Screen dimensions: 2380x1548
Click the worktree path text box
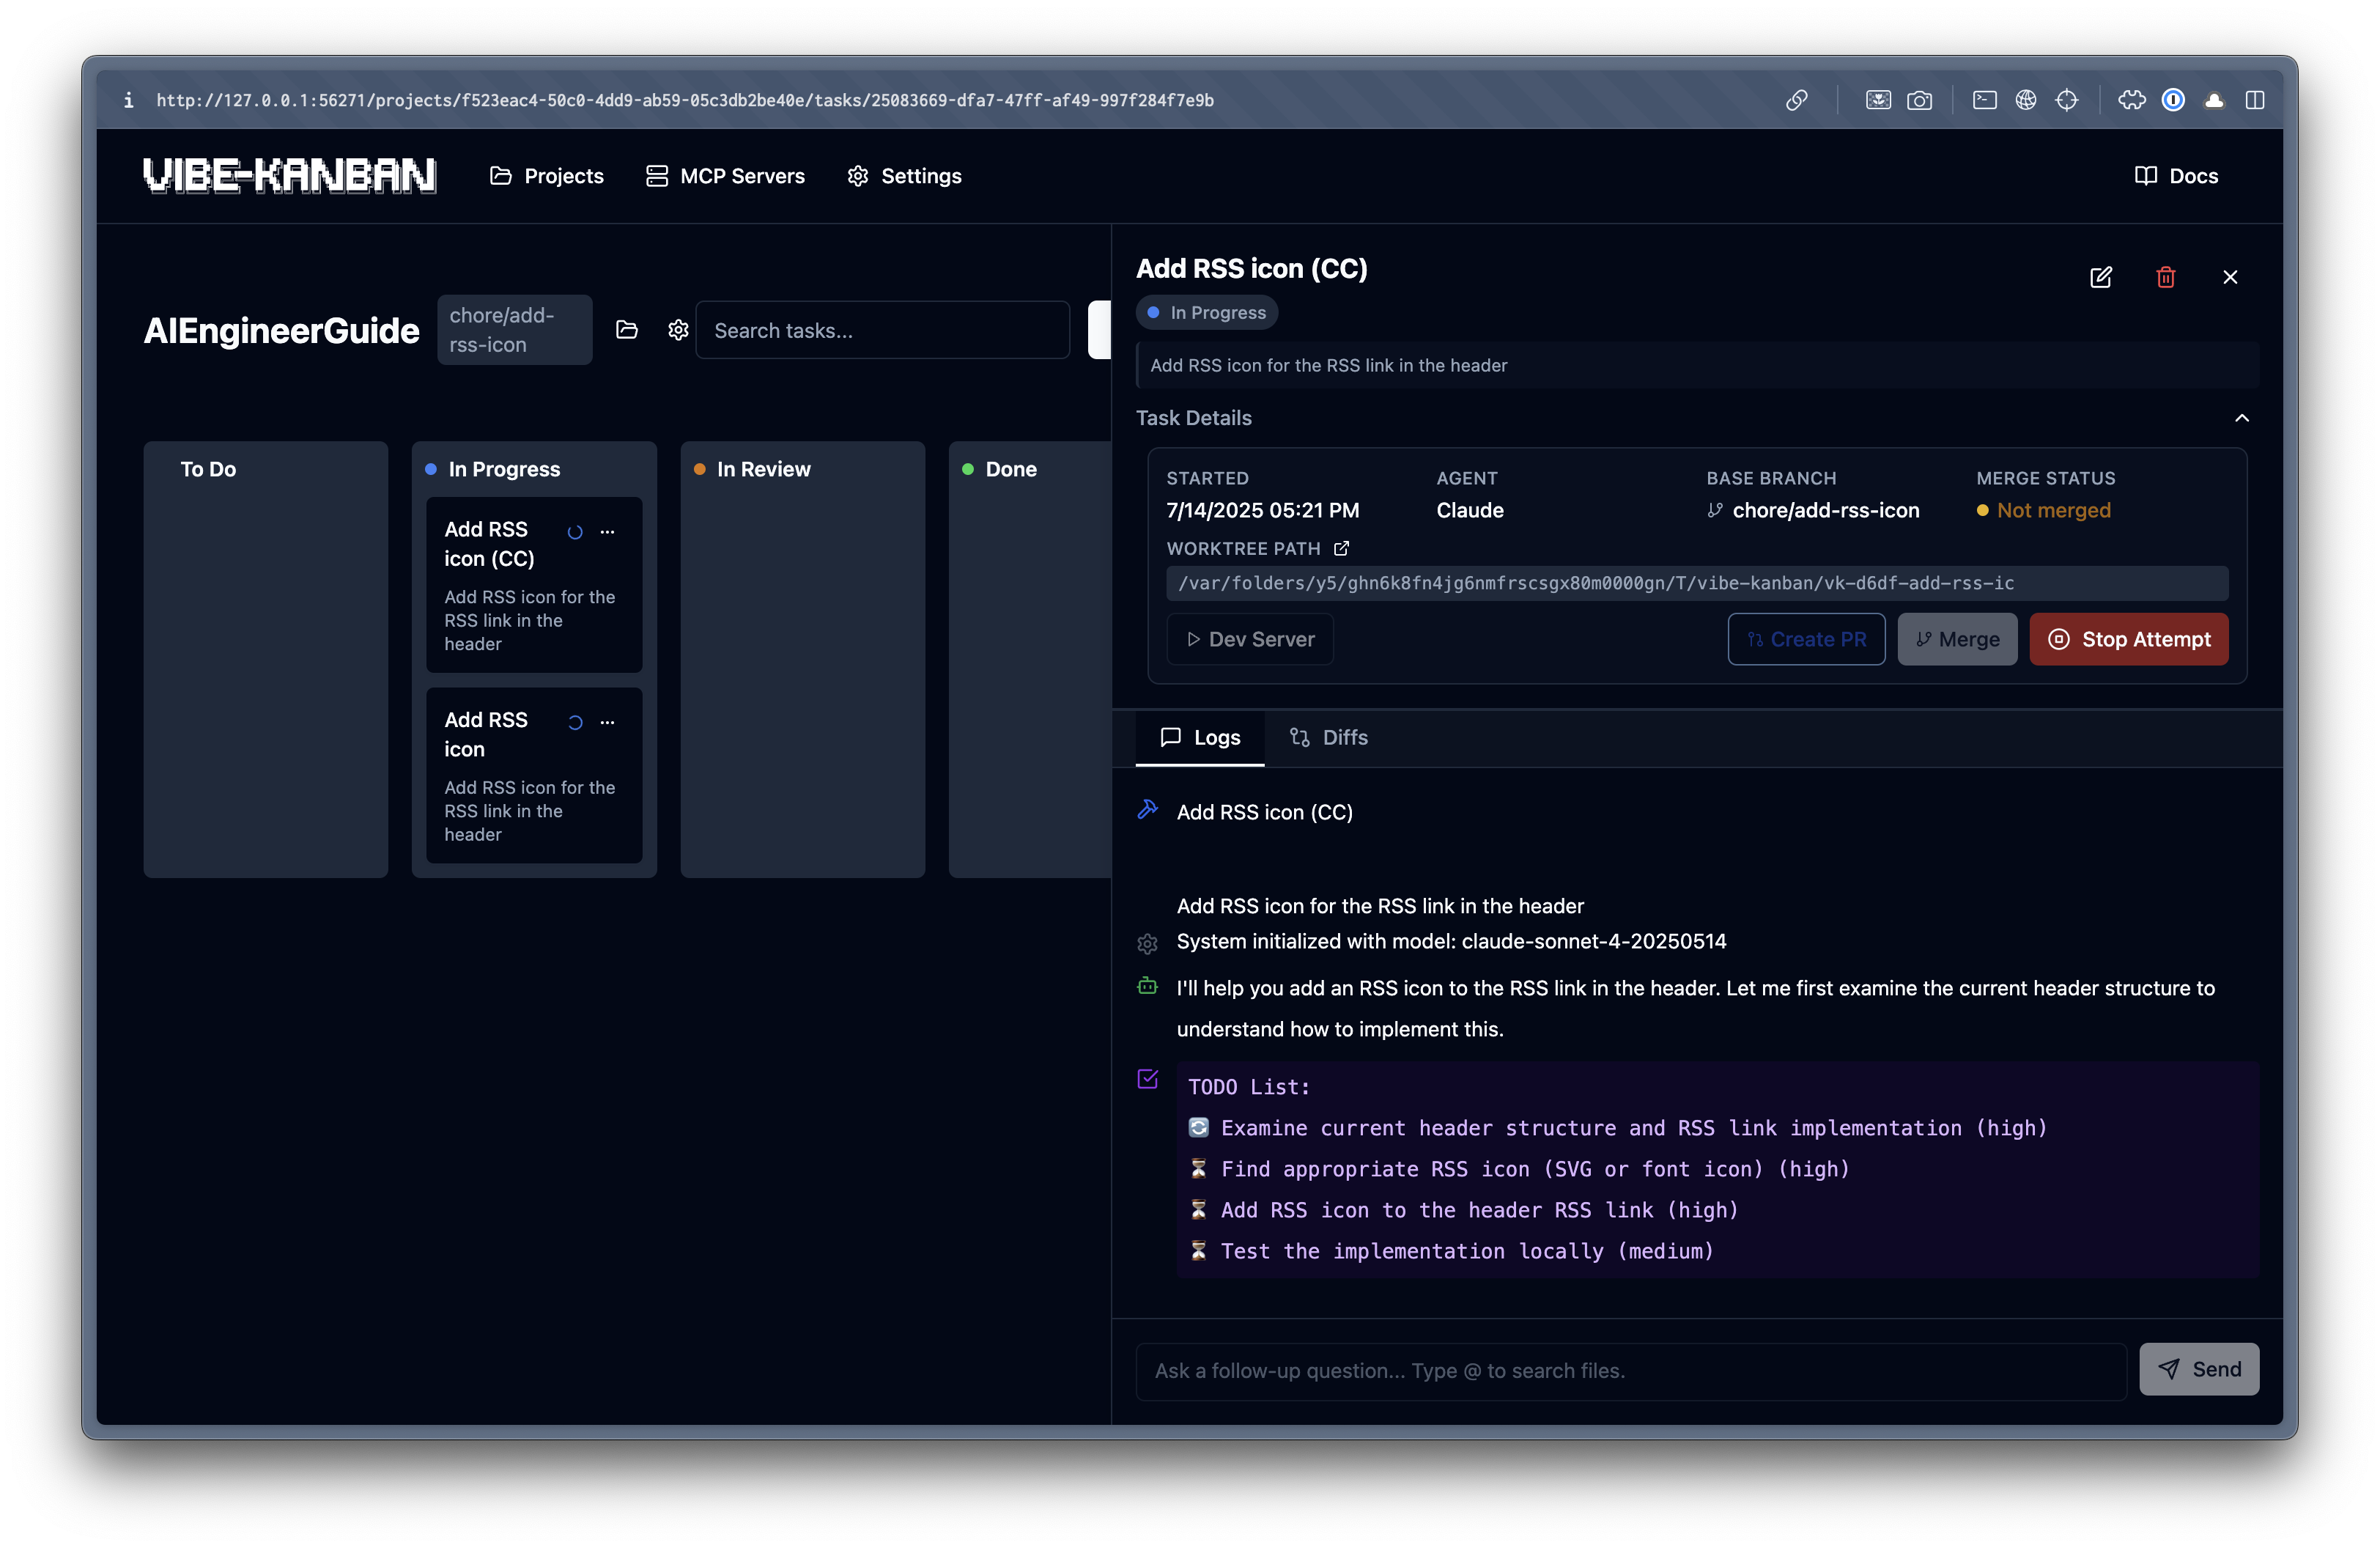[x=1697, y=583]
